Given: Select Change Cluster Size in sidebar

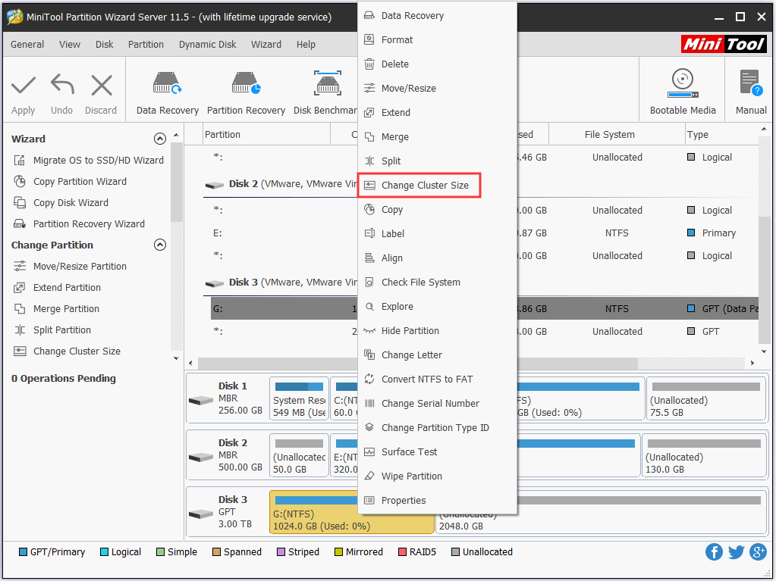Looking at the screenshot, I should pos(67,351).
